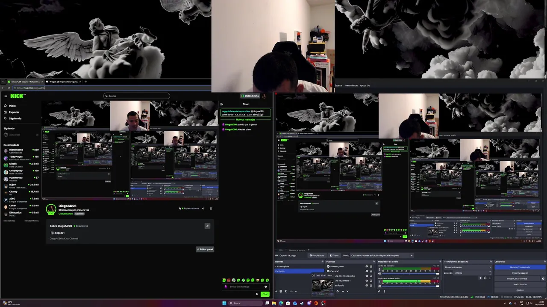Adjust Audio del escritorio volume slider
The image size is (547, 307).
411,273
